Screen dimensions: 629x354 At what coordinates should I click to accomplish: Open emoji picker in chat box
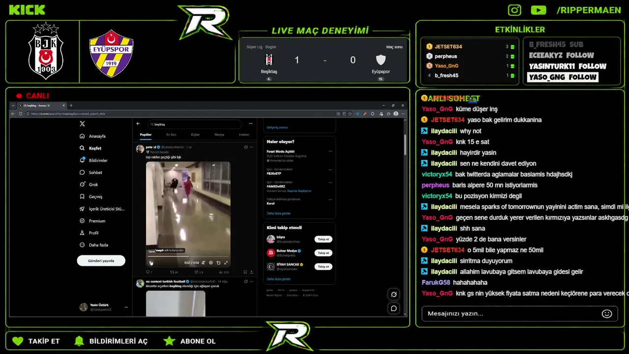click(x=607, y=314)
